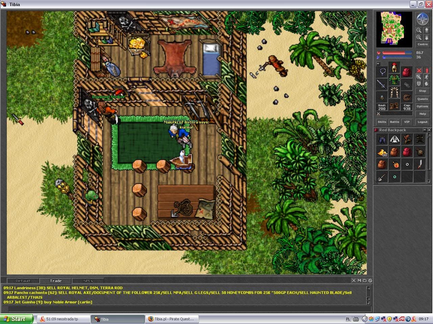Viewport: 433px width, 324px height.
Task: Minimize the Red Backpack container
Action: point(425,130)
